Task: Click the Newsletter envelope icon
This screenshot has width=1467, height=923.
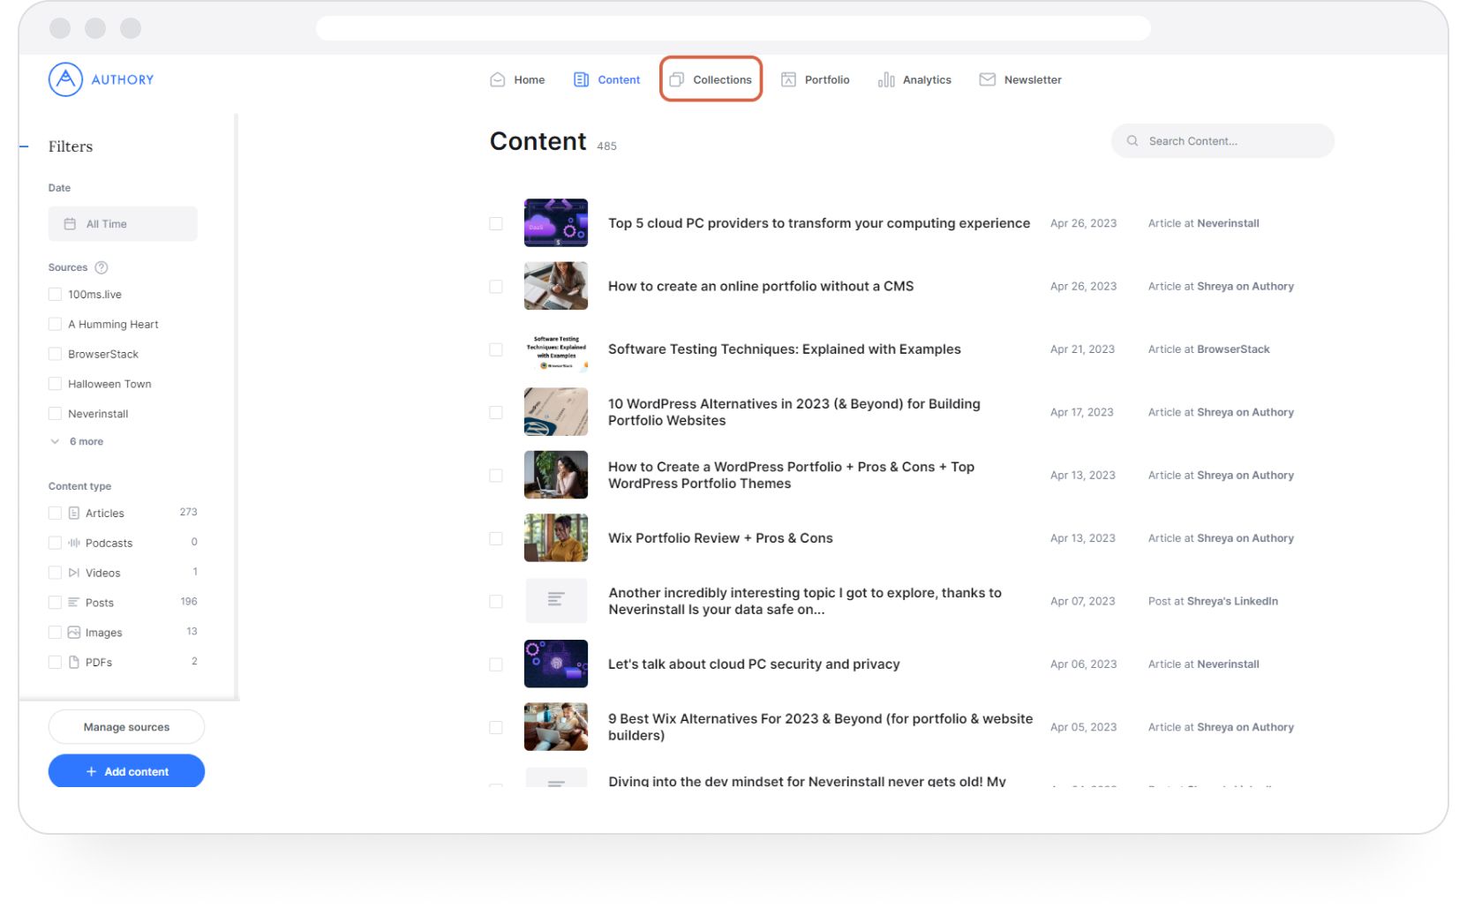Action: pos(987,79)
